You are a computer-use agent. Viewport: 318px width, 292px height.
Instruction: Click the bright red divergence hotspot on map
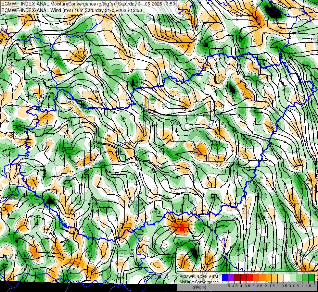pyautogui.click(x=182, y=227)
